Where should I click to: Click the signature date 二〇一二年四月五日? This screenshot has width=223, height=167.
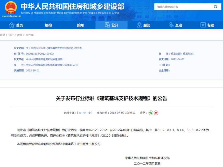point(147,164)
